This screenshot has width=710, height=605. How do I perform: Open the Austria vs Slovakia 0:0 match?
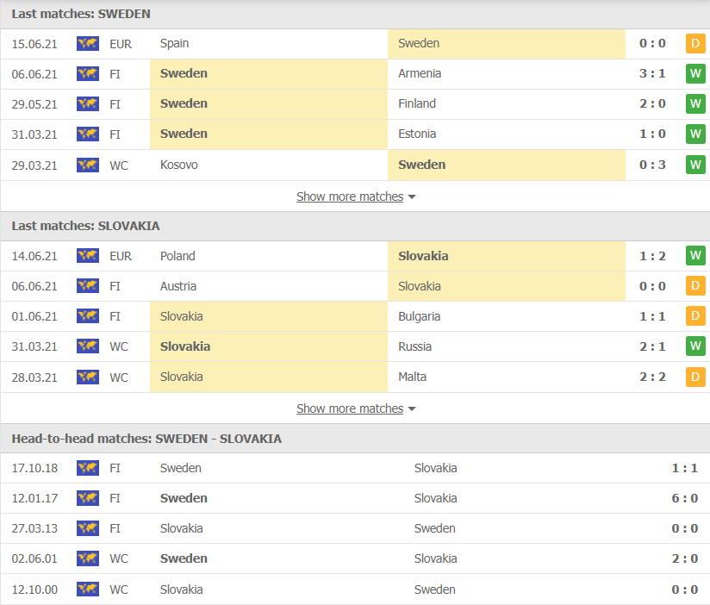pos(355,286)
